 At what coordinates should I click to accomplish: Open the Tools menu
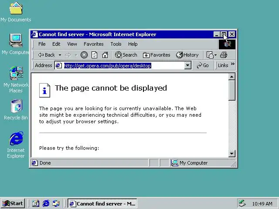[116, 44]
